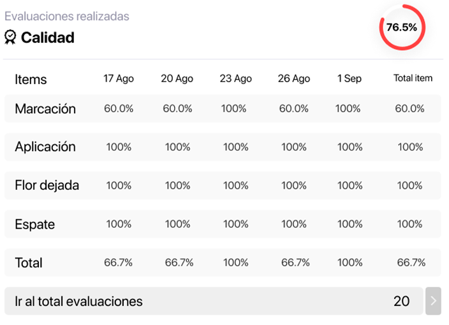Click the Evaluaciones realizadas subtitle text
The width and height of the screenshot is (449, 325).
click(x=67, y=16)
